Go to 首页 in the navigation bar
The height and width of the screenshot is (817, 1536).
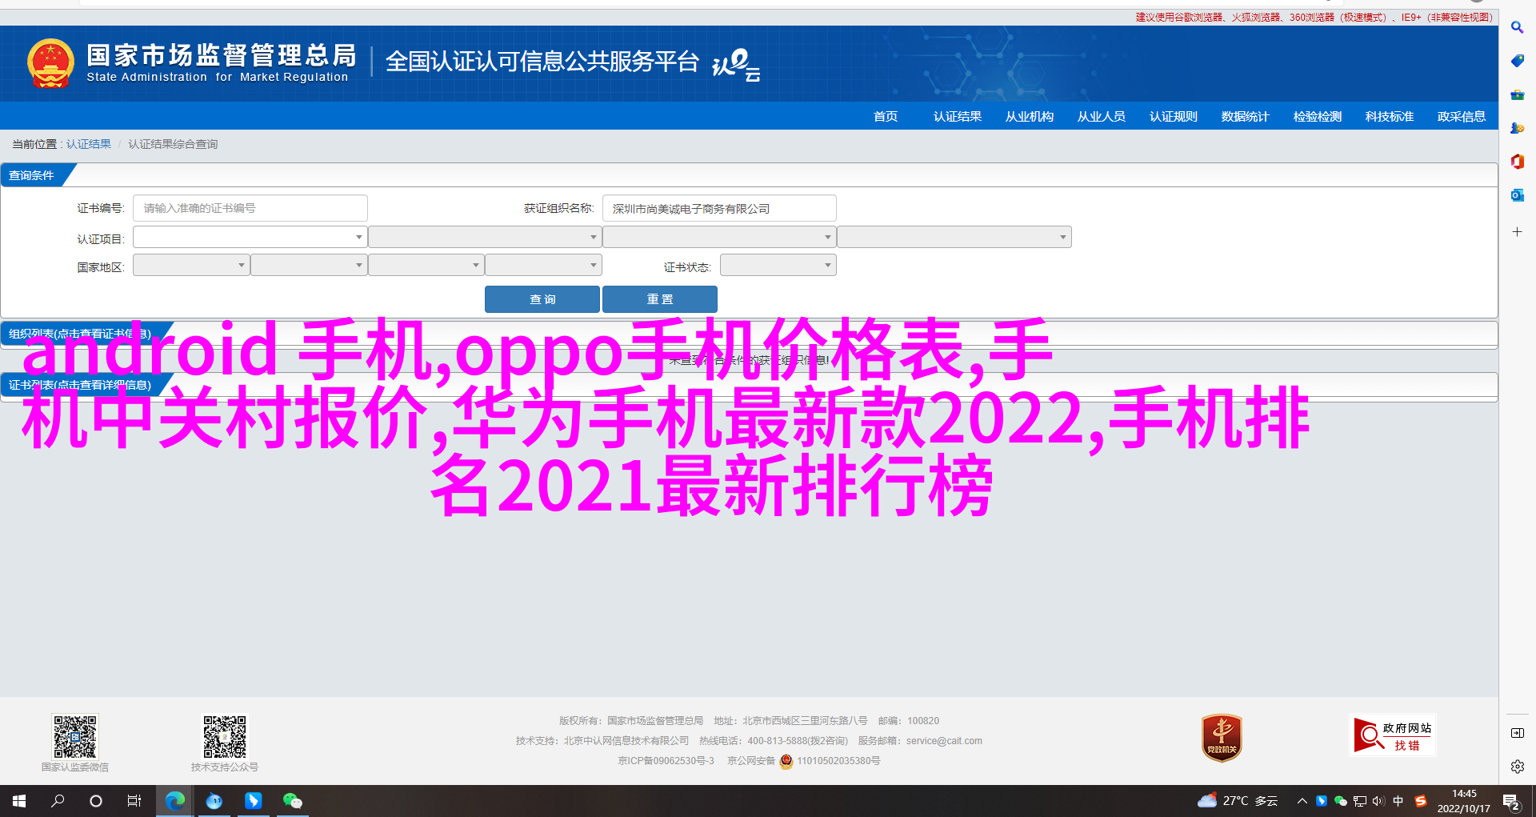click(885, 117)
